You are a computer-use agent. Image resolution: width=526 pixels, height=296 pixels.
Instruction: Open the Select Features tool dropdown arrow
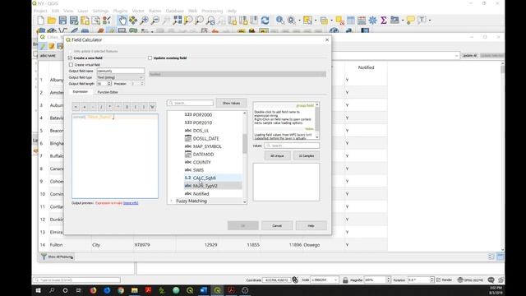click(x=316, y=21)
